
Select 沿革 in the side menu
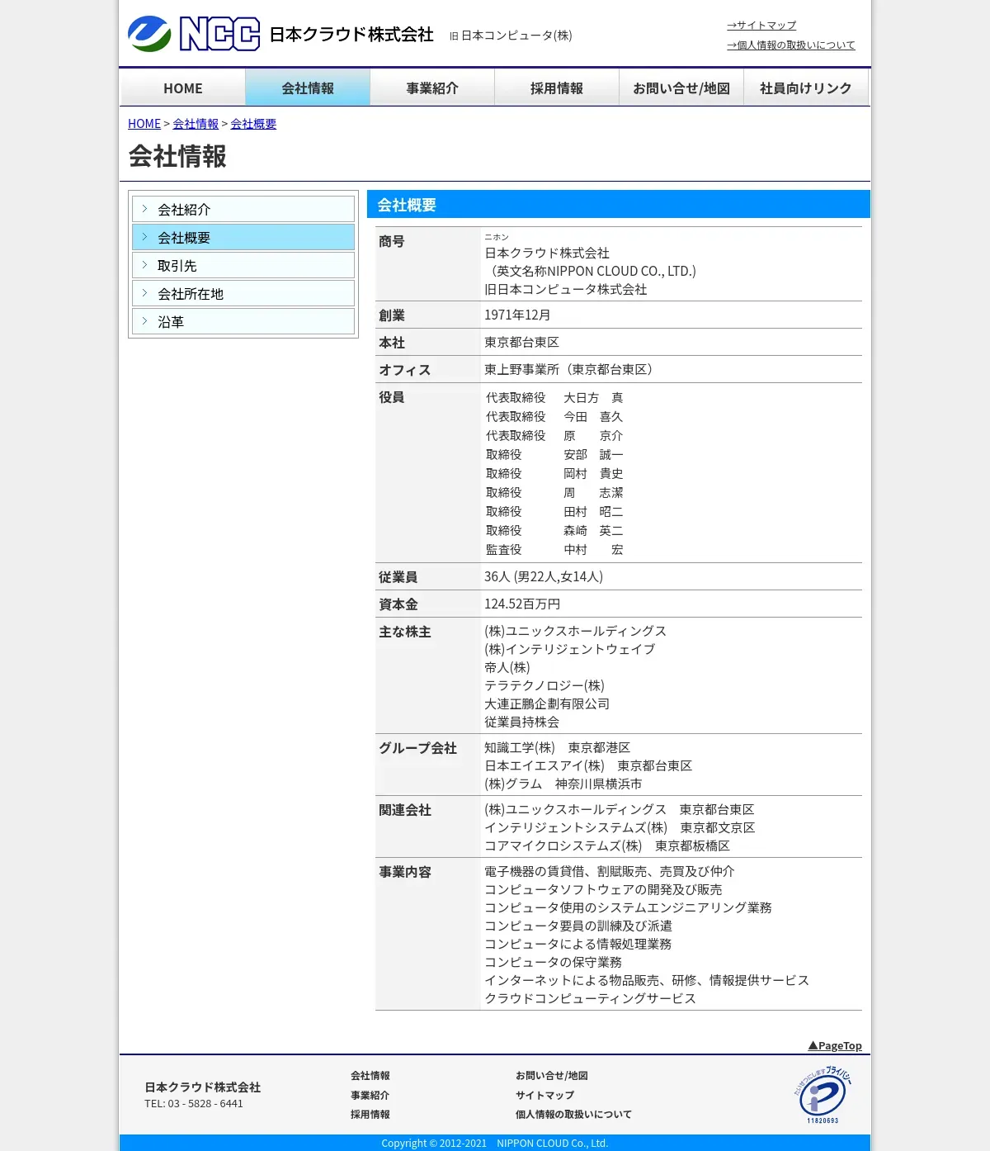pos(243,321)
